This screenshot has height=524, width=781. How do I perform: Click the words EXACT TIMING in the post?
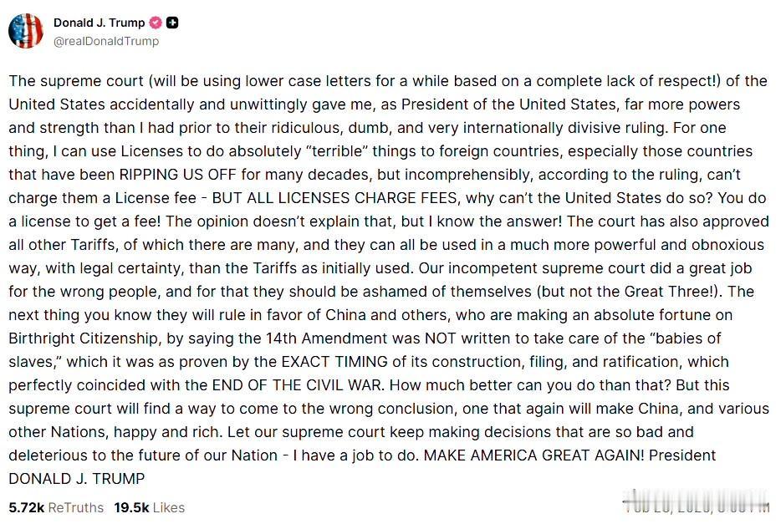coord(334,362)
